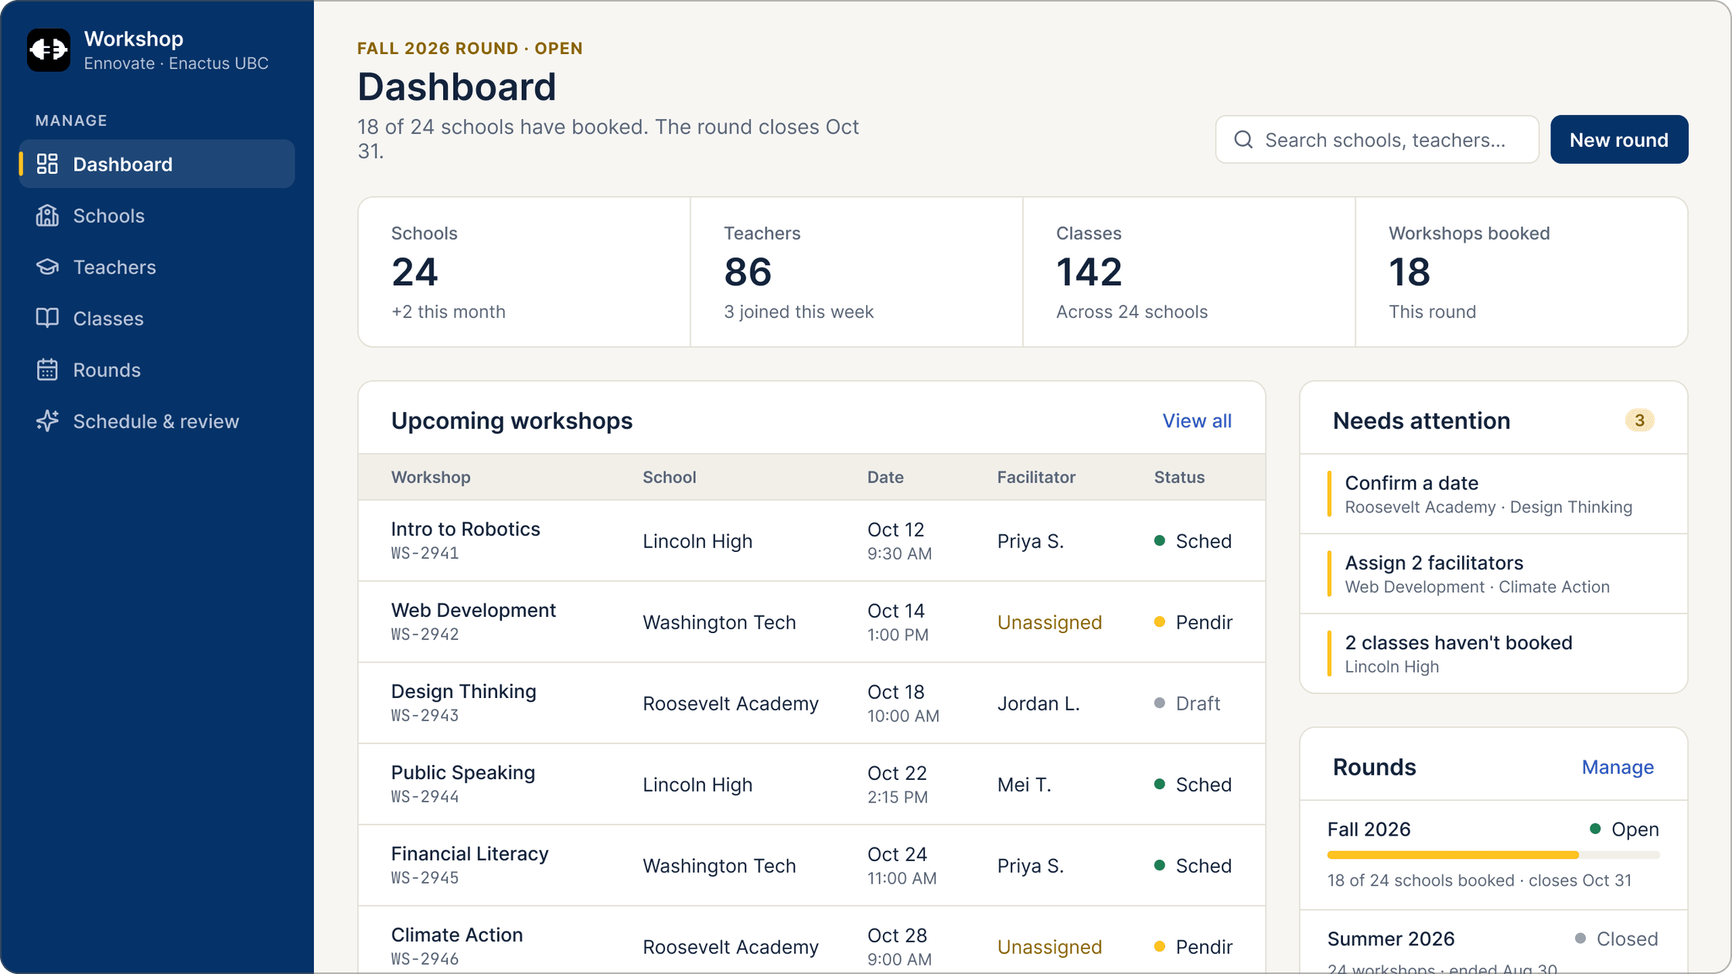Image resolution: width=1732 pixels, height=974 pixels.
Task: Click the Open status of Fall 2026
Action: [x=1624, y=829]
